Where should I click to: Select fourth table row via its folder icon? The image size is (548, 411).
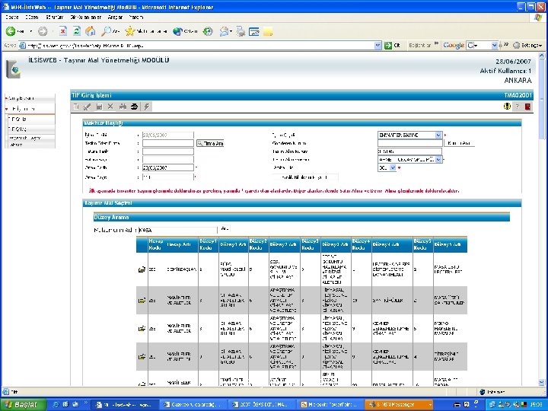tap(142, 357)
